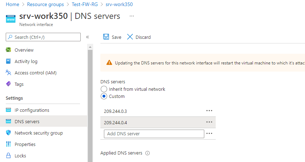Screen dimensions: 305x162
Task: Open Properties in sidebar
Action: [25, 144]
